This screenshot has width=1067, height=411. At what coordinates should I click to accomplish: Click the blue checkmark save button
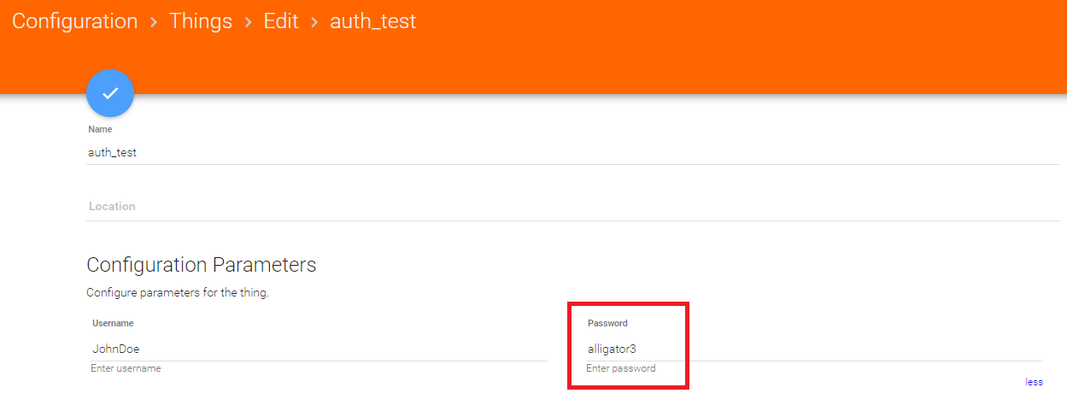click(x=110, y=93)
